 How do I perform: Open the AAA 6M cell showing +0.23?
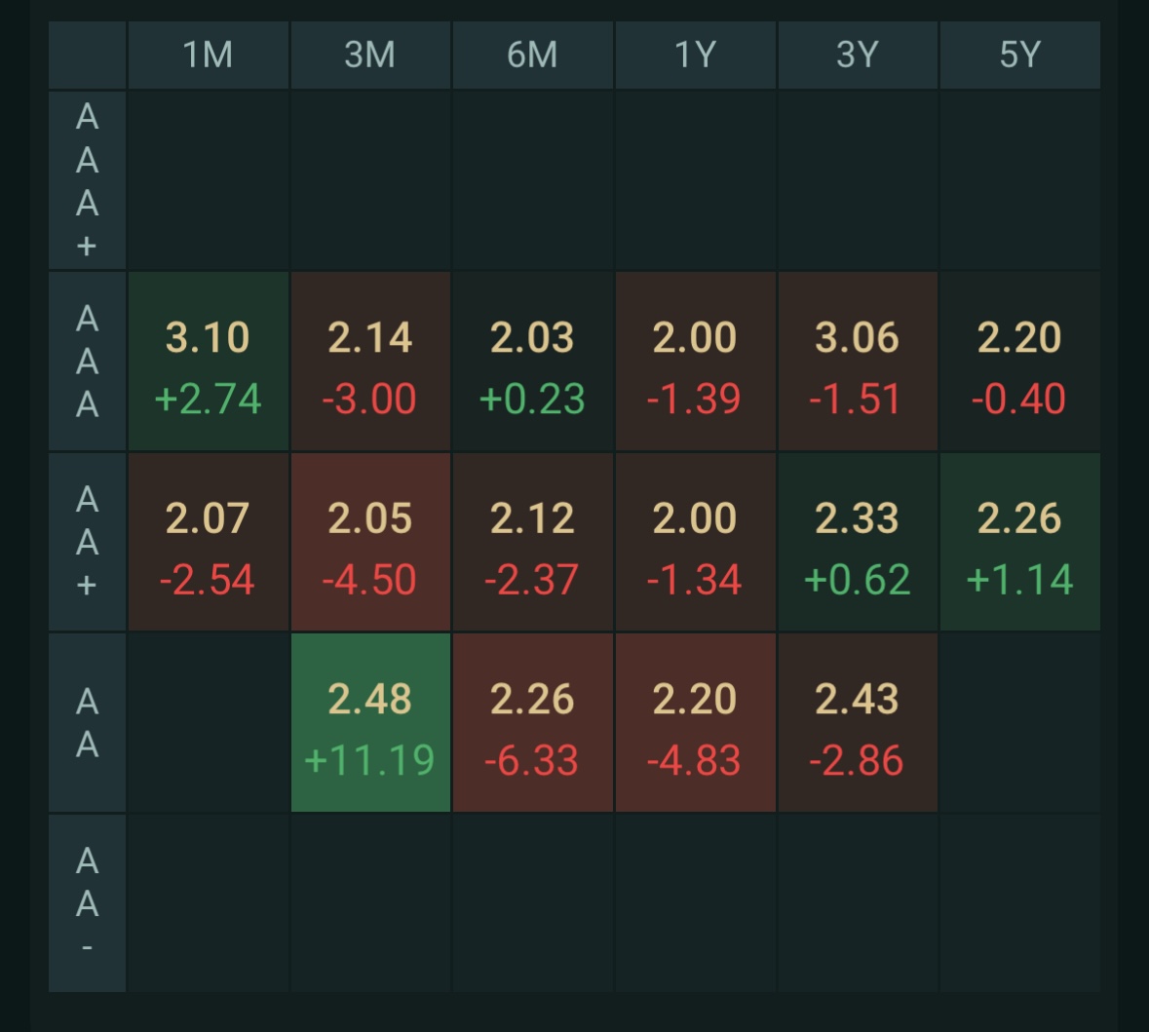point(532,362)
